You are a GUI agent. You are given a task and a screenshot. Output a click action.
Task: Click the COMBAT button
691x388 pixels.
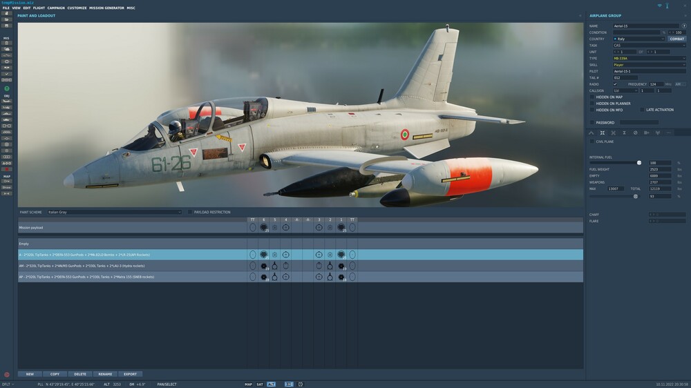[677, 39]
